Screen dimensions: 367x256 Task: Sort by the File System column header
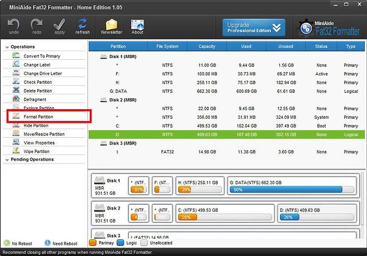pos(167,46)
